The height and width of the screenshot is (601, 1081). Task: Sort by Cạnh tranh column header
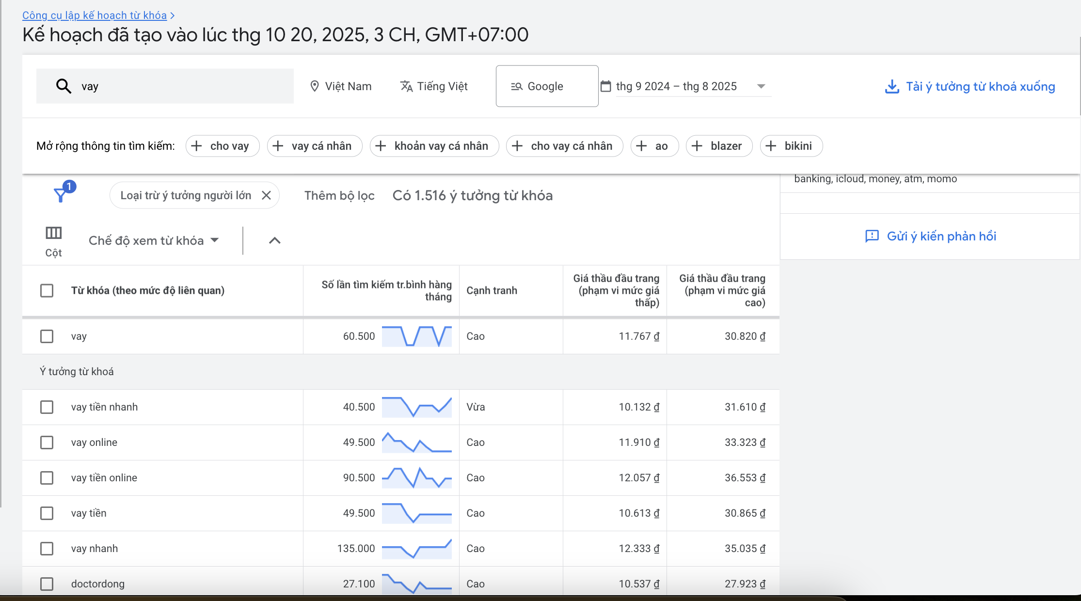(492, 290)
